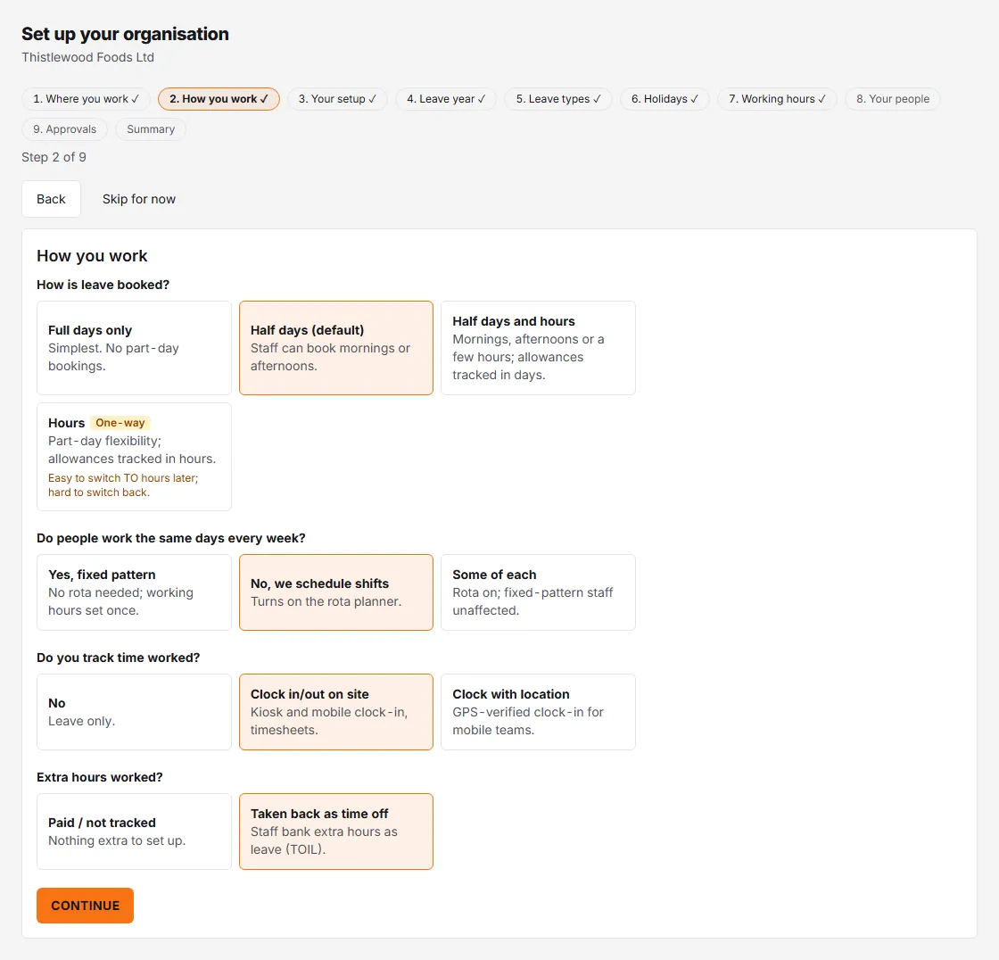Click the orange CONTINUE button

click(x=85, y=906)
